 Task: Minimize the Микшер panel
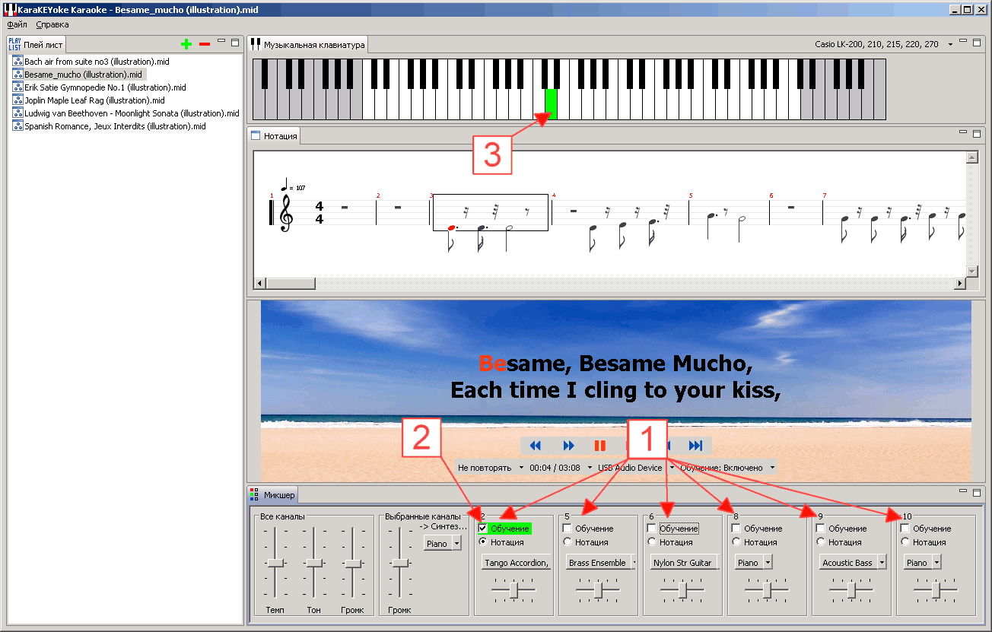(x=963, y=491)
